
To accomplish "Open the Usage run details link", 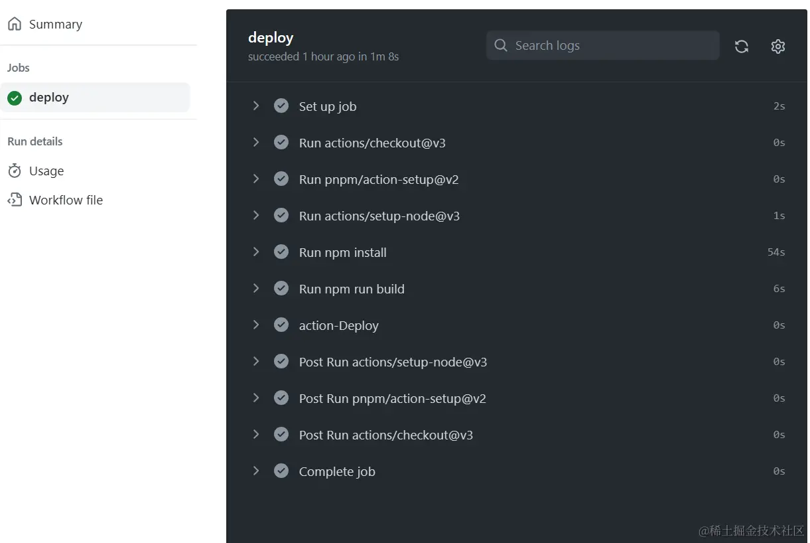I will (46, 171).
